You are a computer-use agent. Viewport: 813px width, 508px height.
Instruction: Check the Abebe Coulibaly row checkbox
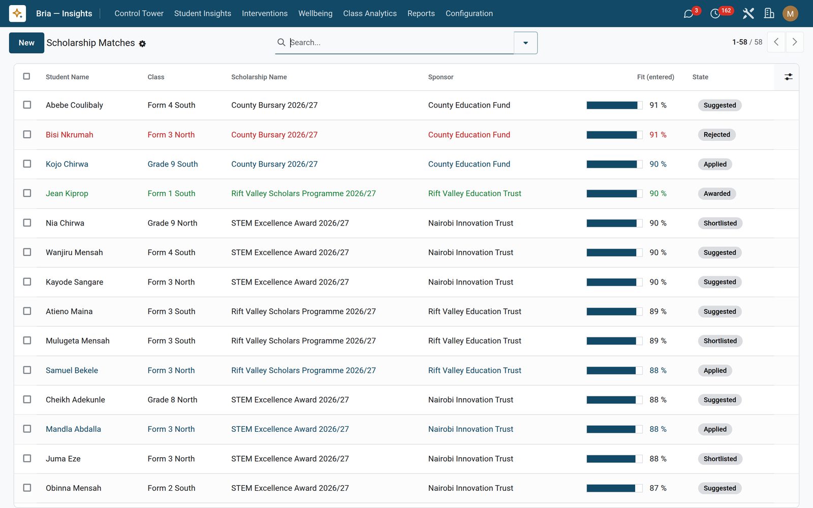click(x=27, y=105)
